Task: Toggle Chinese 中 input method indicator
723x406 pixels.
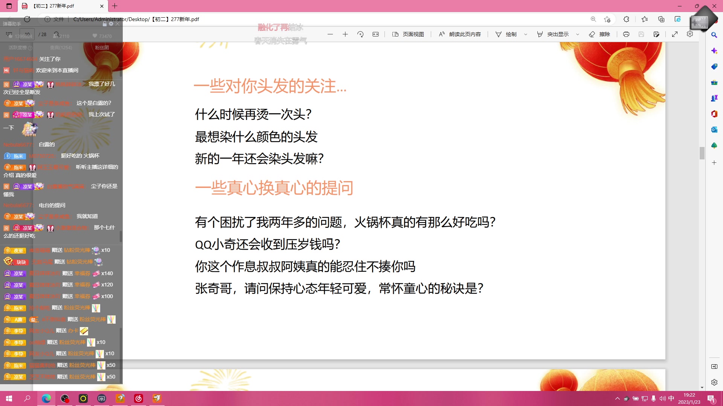Action: click(x=671, y=398)
